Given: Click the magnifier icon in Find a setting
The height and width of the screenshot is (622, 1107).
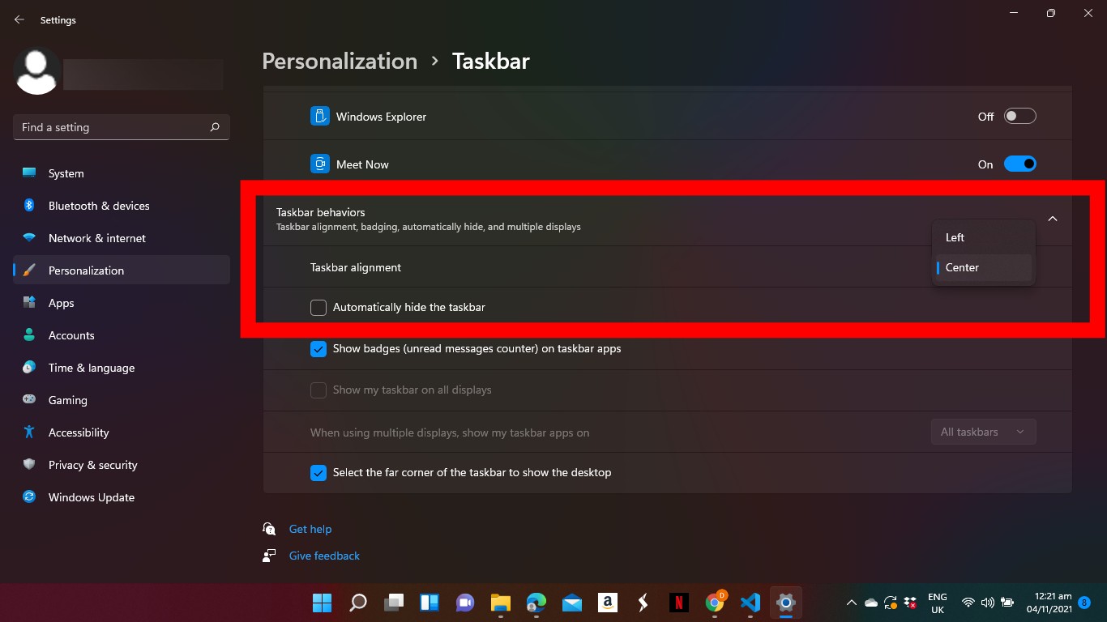Looking at the screenshot, I should click(215, 127).
